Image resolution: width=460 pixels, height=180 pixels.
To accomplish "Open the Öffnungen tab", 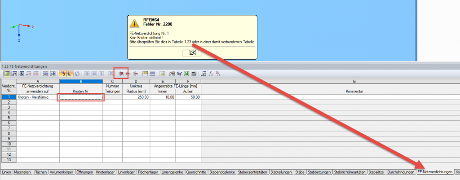I will [x=84, y=172].
